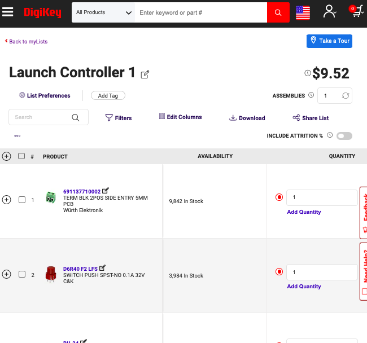The image size is (367, 343).
Task: Open the red push switch thumbnail
Action: [51, 274]
